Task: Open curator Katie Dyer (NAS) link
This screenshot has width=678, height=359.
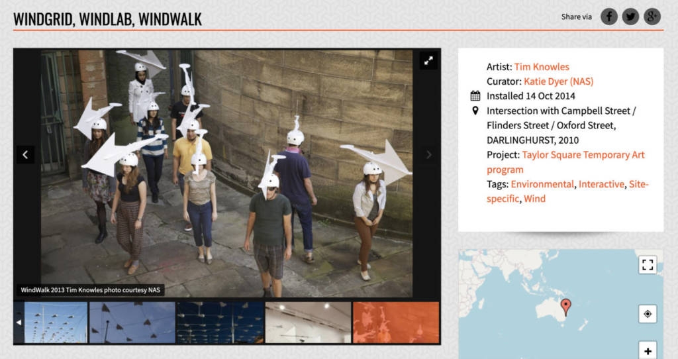Action: pos(558,81)
